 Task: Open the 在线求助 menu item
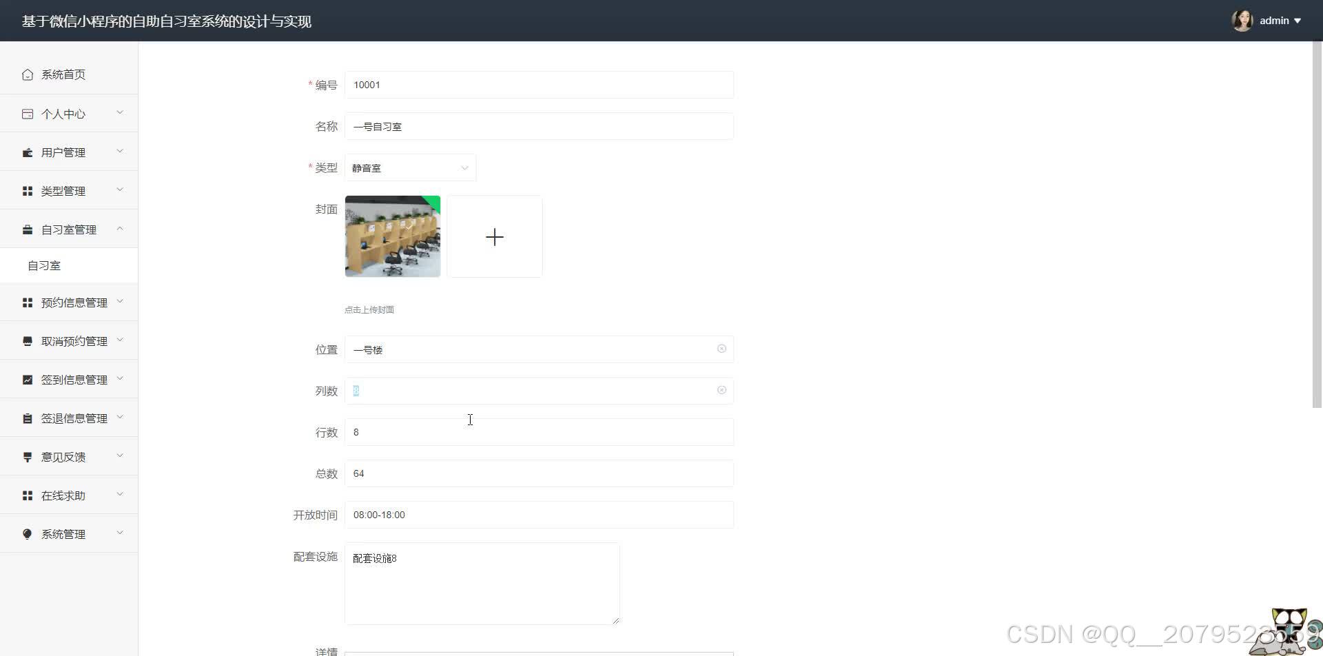click(x=69, y=495)
